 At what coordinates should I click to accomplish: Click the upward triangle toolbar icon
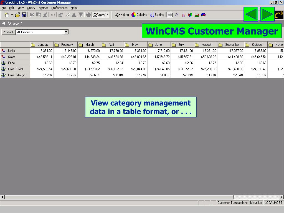[74, 15]
